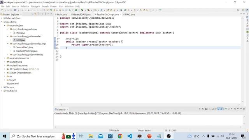Toggle Show Console on standard error change
This screenshot has height=140, width=249.
222,109
